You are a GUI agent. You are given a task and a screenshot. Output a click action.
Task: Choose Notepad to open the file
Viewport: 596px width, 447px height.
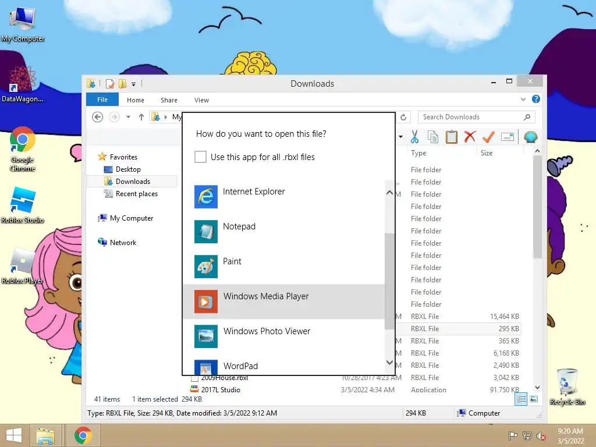[x=283, y=232]
